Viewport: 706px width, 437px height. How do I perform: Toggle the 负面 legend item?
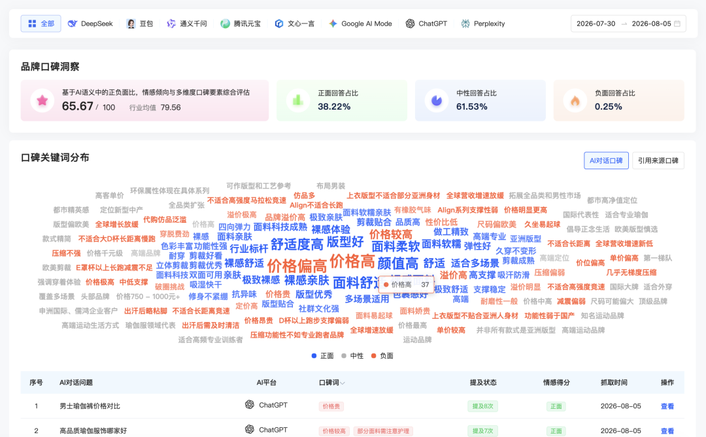(x=382, y=355)
